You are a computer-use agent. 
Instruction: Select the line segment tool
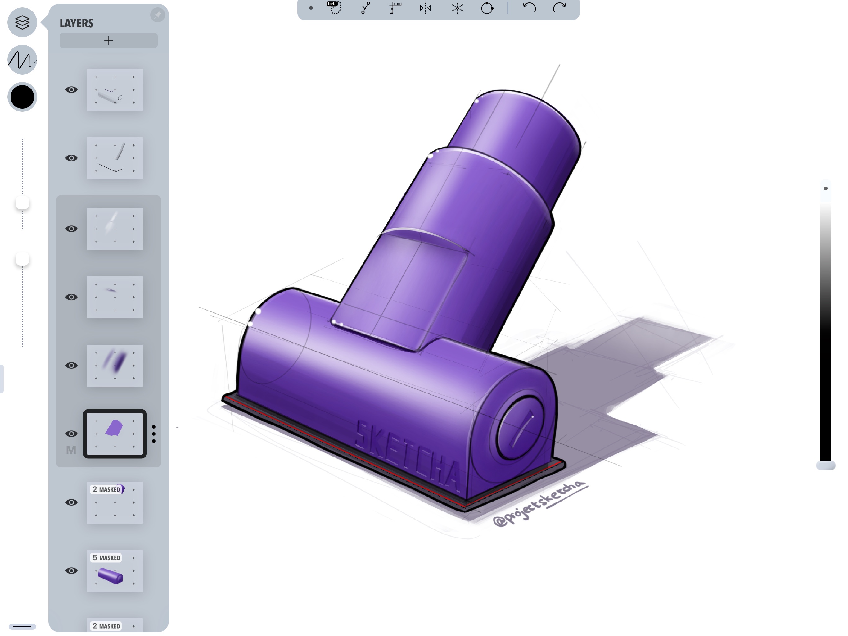pyautogui.click(x=365, y=8)
